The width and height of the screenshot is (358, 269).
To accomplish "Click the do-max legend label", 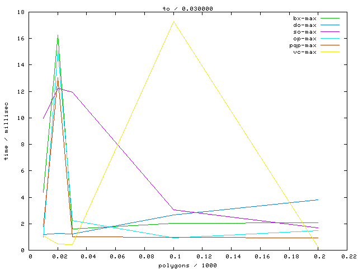I will point(305,25).
